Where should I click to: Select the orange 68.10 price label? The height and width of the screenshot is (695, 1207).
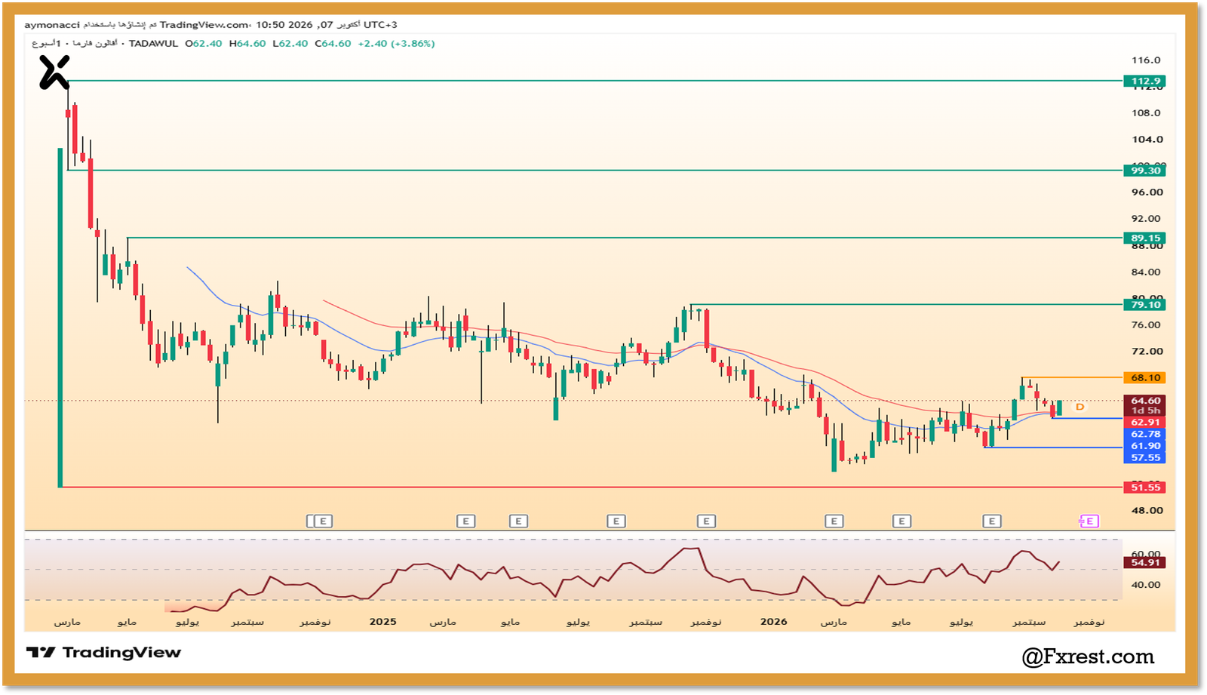pos(1144,378)
